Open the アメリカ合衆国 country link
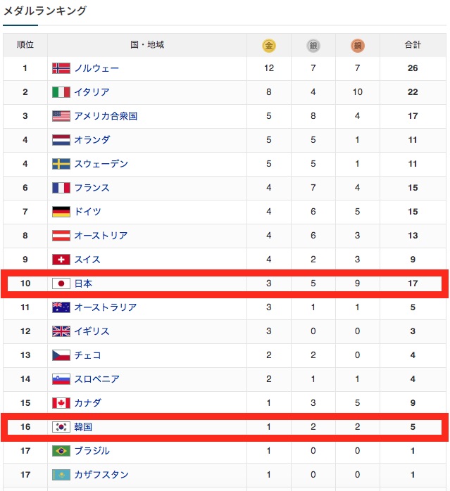 (106, 116)
